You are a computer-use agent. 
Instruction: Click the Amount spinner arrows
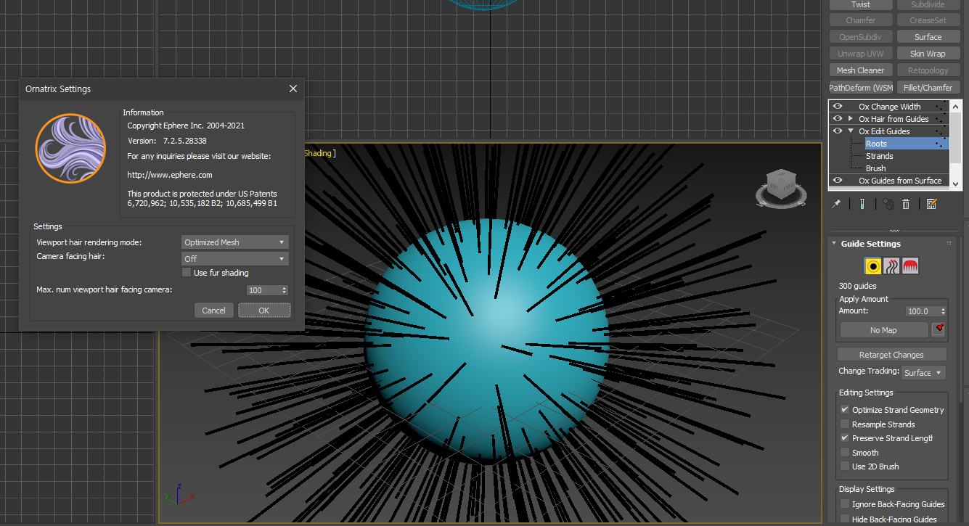(942, 311)
